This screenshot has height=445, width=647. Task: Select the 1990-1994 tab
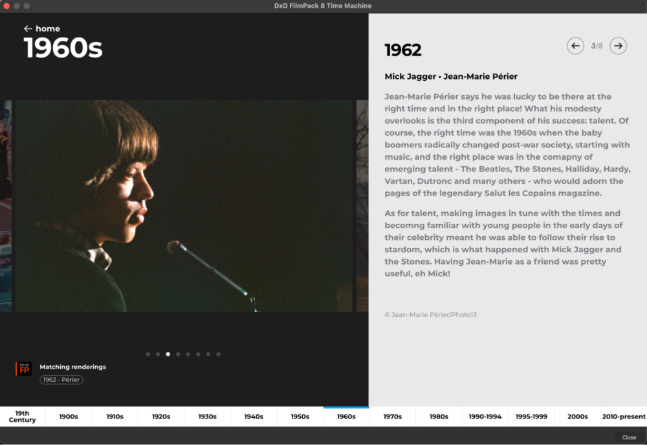485,417
